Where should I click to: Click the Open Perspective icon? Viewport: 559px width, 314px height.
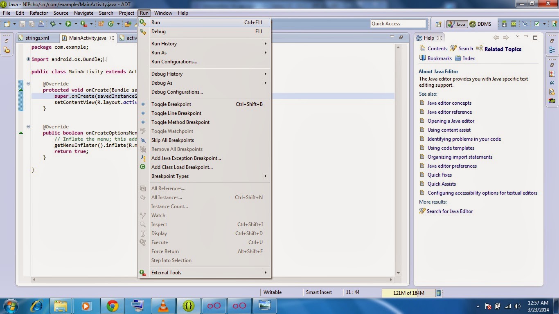pyautogui.click(x=438, y=24)
